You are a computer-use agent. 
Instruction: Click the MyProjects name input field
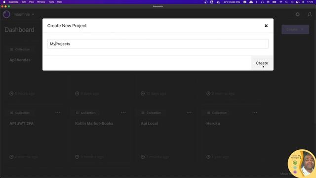point(158,44)
